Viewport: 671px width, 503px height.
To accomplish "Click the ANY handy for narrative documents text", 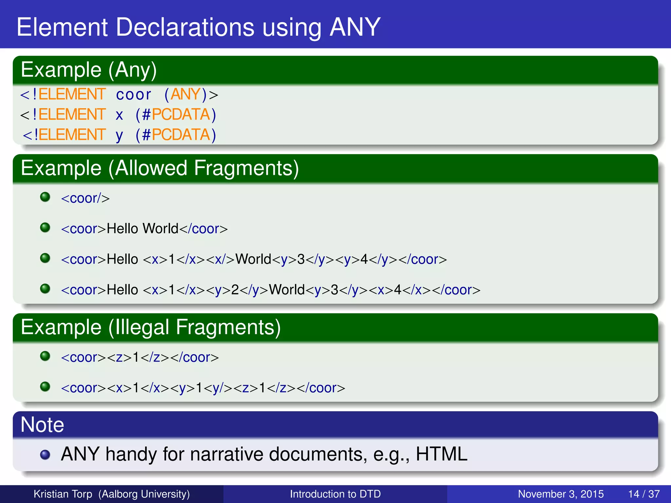I will tap(264, 455).
